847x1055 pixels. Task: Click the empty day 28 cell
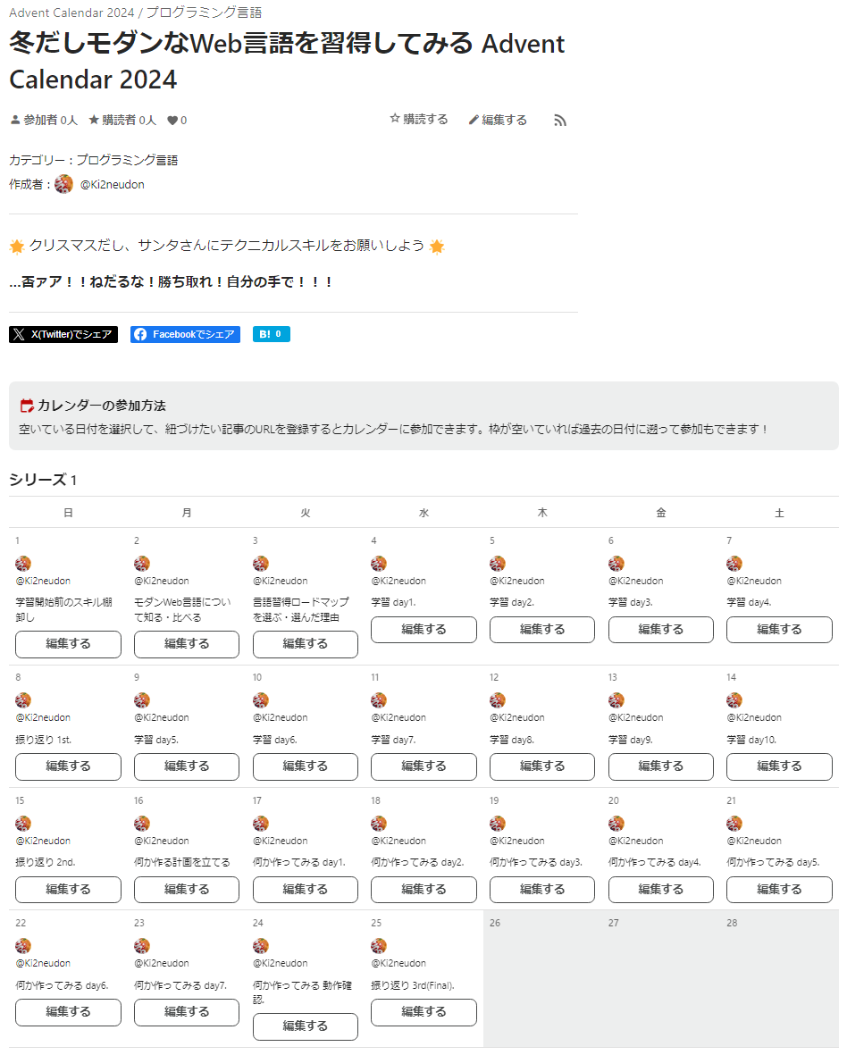[779, 978]
